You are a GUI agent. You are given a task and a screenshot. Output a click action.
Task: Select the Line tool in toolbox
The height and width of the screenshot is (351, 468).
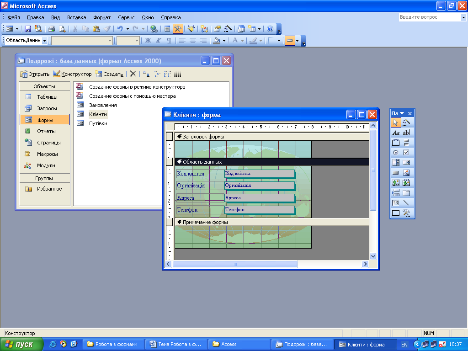coord(406,203)
